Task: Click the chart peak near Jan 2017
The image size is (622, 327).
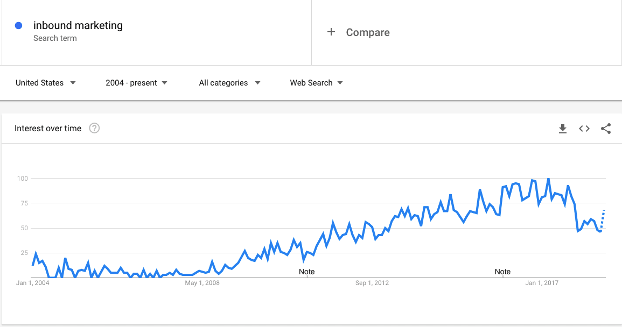Action: click(549, 179)
